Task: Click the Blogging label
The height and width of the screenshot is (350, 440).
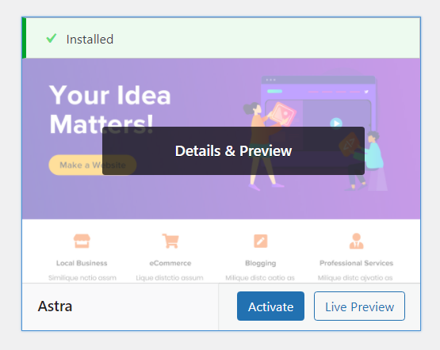Action: [x=261, y=264]
